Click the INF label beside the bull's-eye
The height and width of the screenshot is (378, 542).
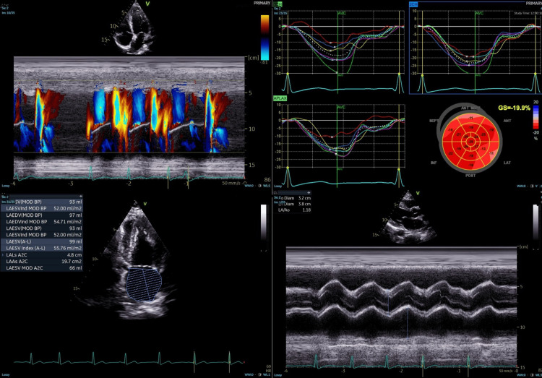pos(434,163)
